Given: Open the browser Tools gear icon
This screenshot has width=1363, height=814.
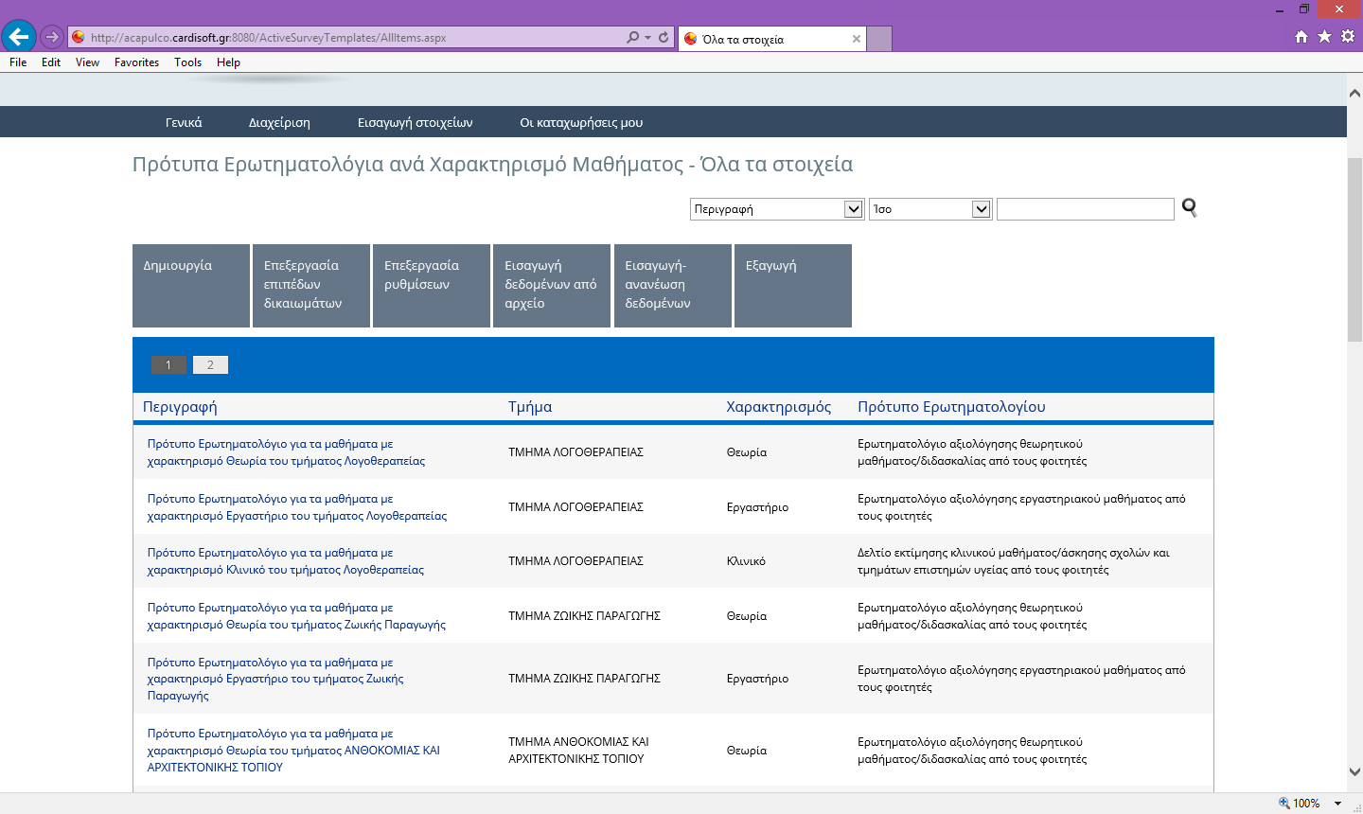Looking at the screenshot, I should tap(1348, 37).
